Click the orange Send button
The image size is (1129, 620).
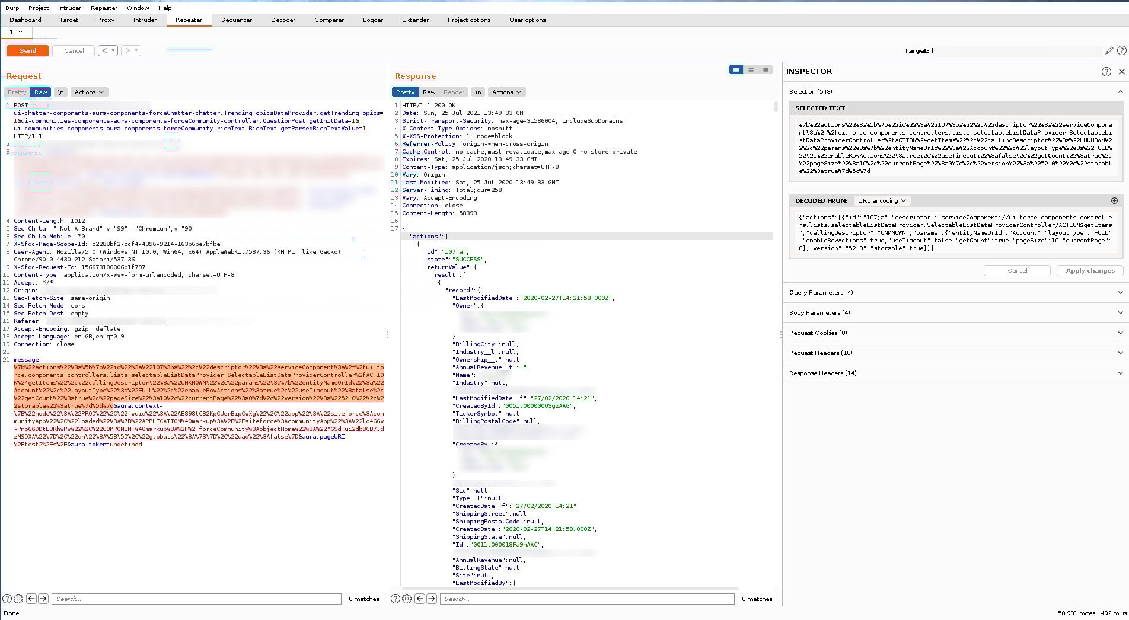(28, 51)
